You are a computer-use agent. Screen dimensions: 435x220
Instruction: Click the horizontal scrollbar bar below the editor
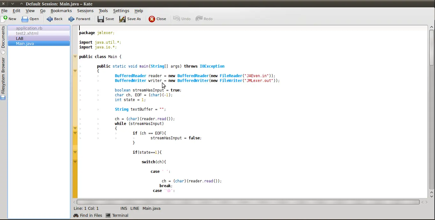(x=248, y=202)
